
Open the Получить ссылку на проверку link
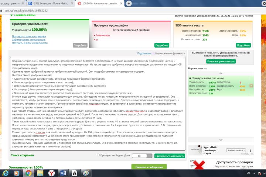(29, 36)
